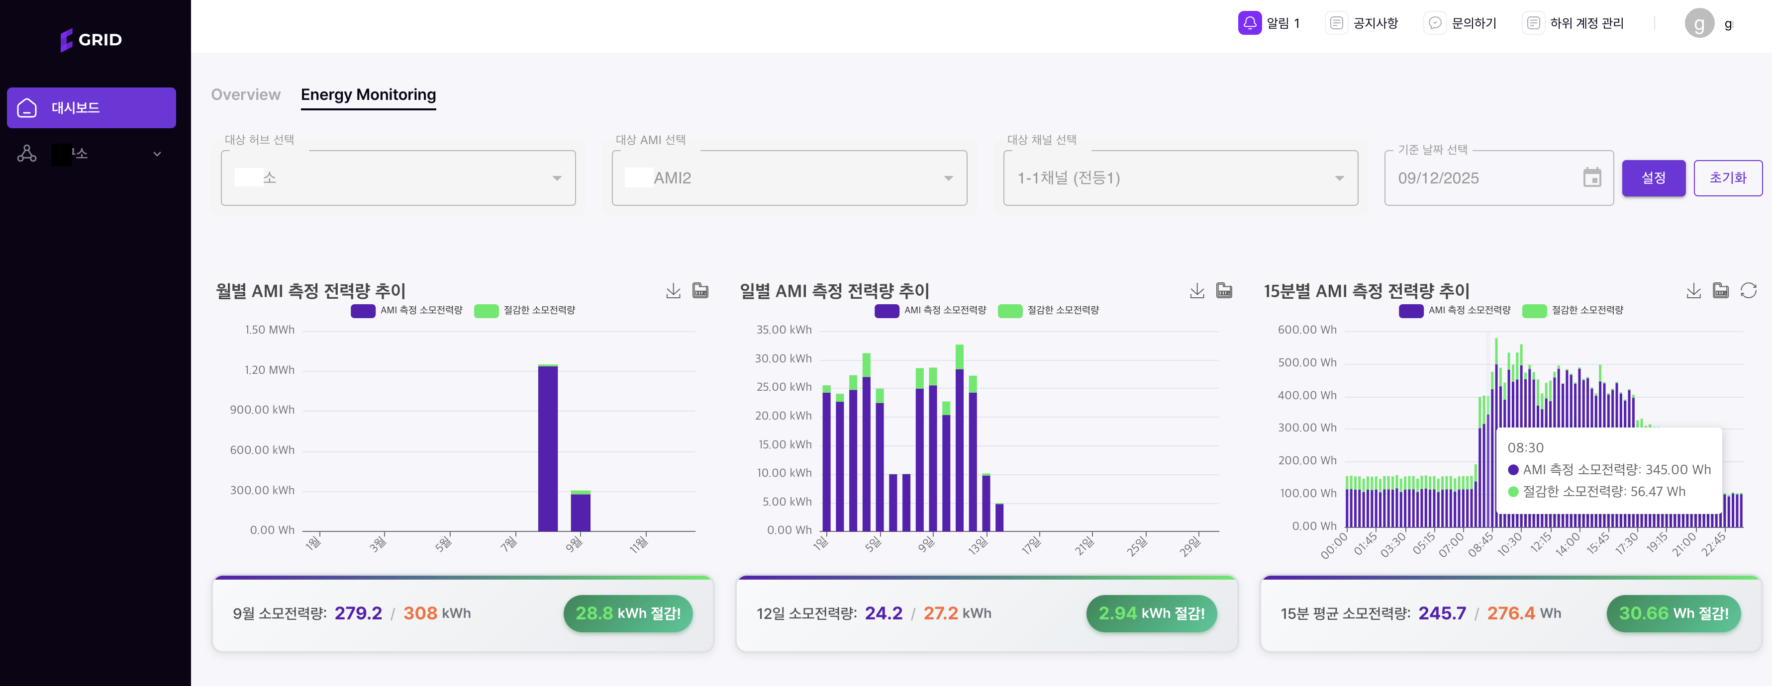Save daily AMI chart data file icon

point(1224,291)
